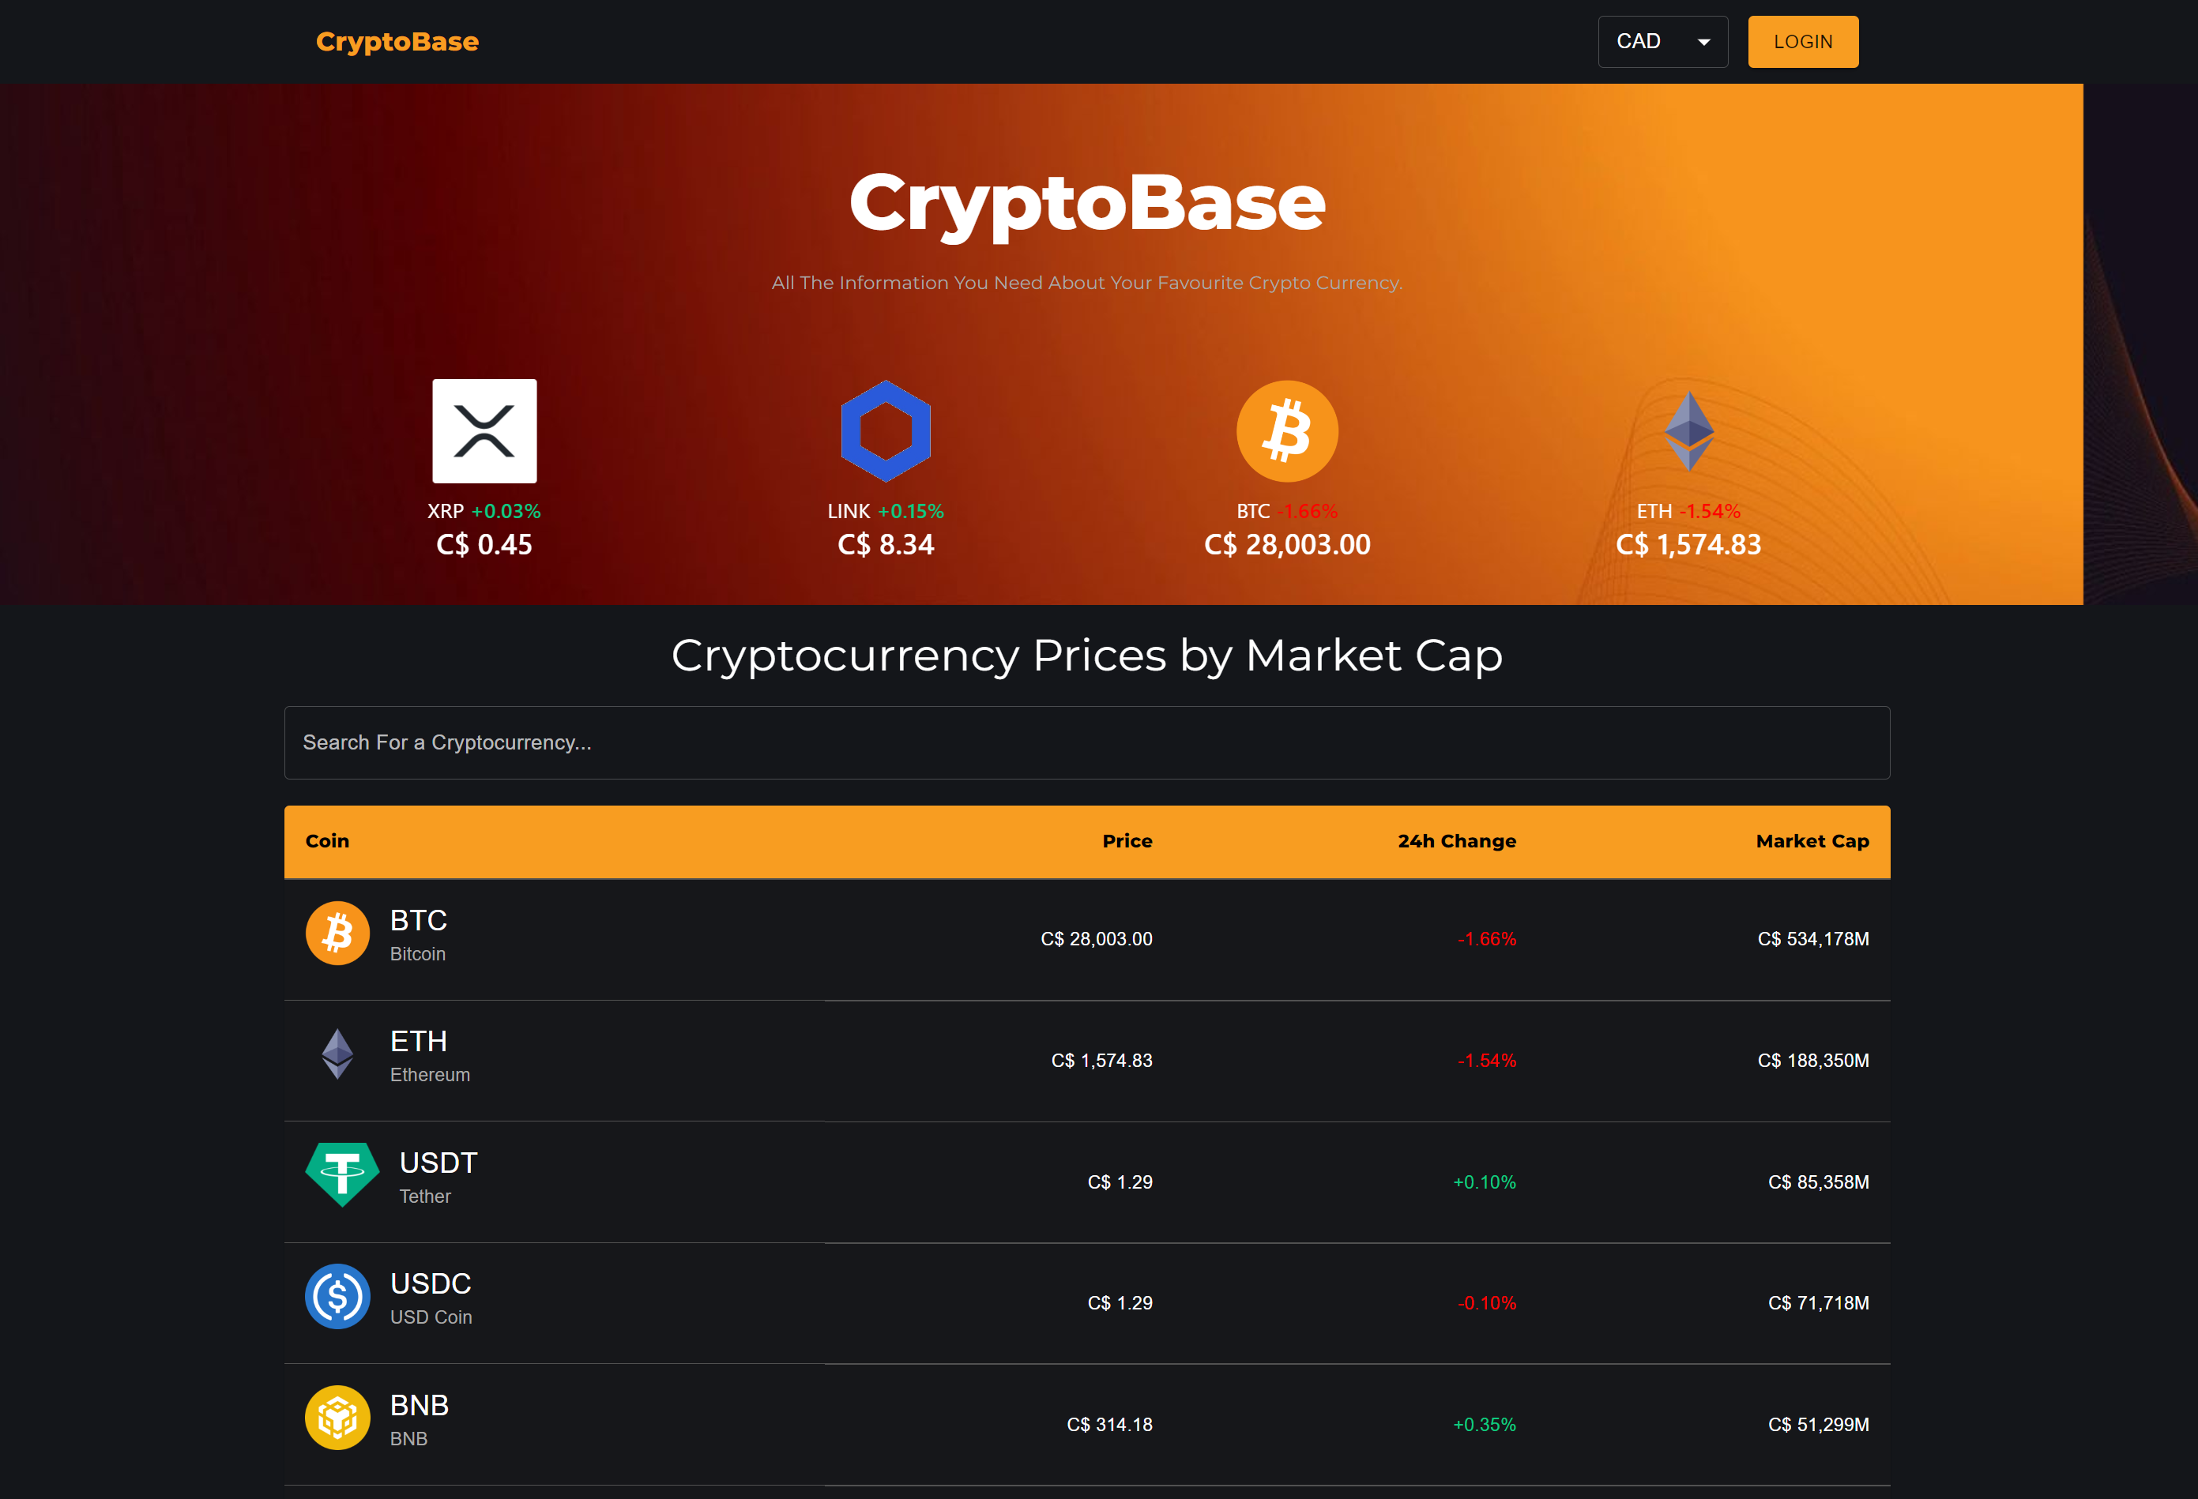The image size is (2198, 1499).
Task: Focus the Search For a Cryptocurrency field
Action: click(1086, 743)
